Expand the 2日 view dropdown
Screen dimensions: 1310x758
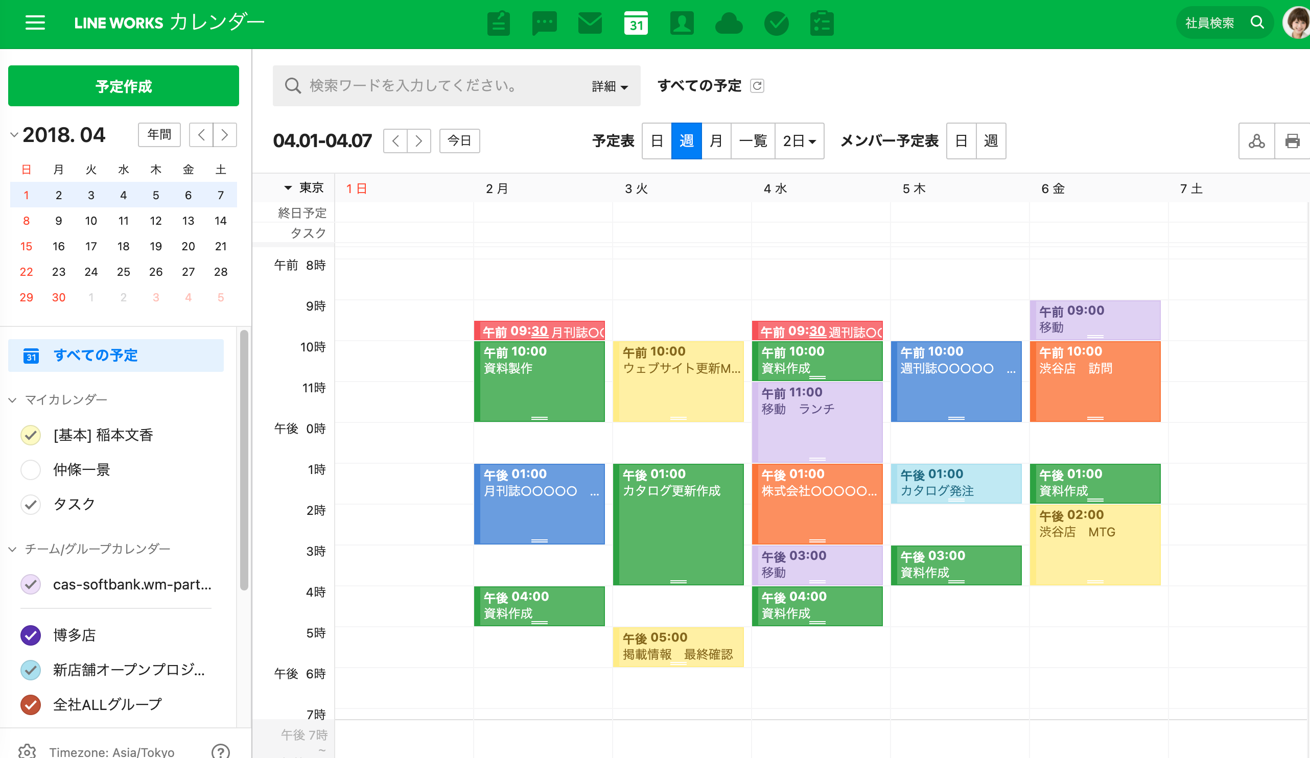pyautogui.click(x=799, y=141)
